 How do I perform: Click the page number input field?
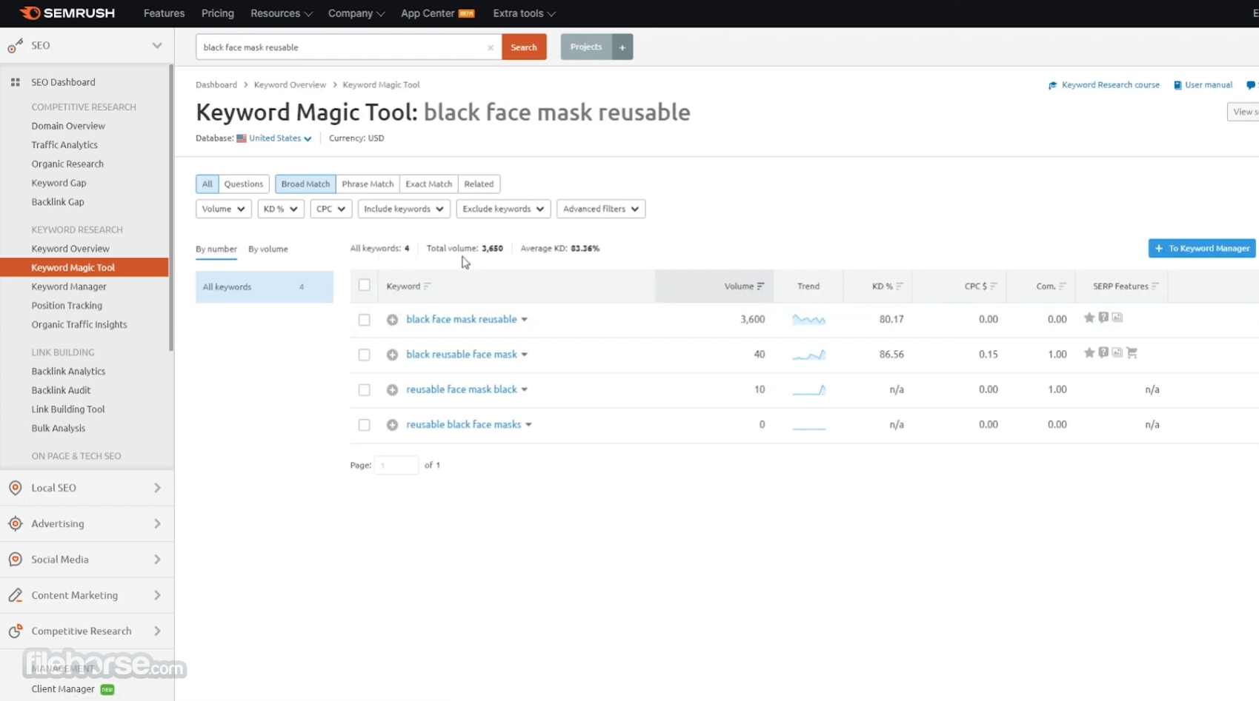tap(396, 466)
